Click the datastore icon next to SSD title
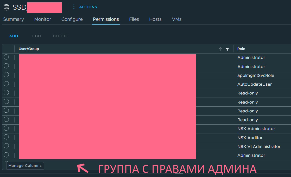291x177 pixels. click(7, 7)
